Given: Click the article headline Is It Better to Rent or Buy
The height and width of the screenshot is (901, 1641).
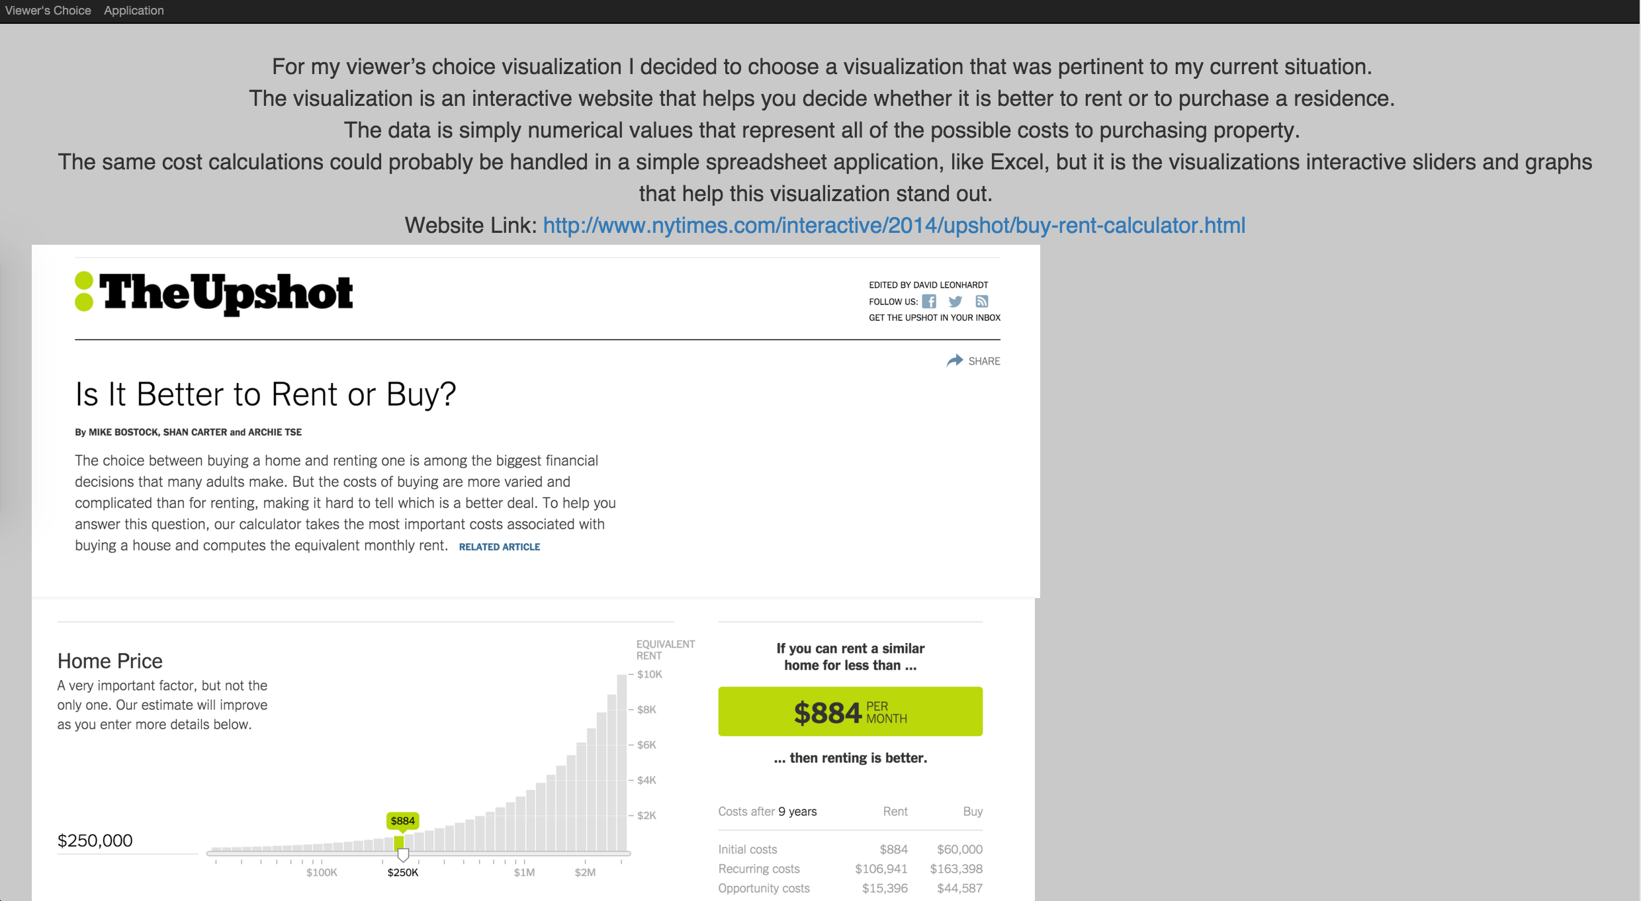Looking at the screenshot, I should (265, 394).
